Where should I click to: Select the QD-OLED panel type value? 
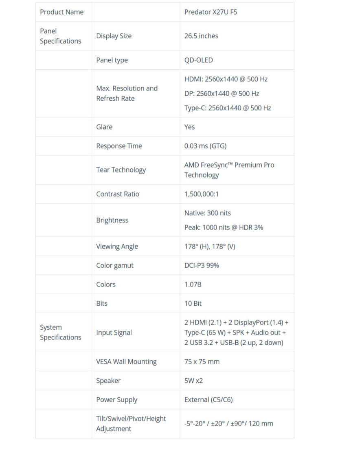(x=198, y=60)
